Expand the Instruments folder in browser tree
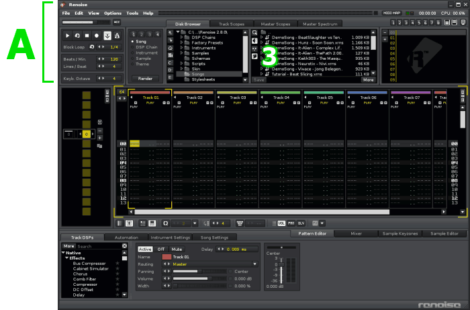This screenshot has width=470, height=310. pos(181,48)
